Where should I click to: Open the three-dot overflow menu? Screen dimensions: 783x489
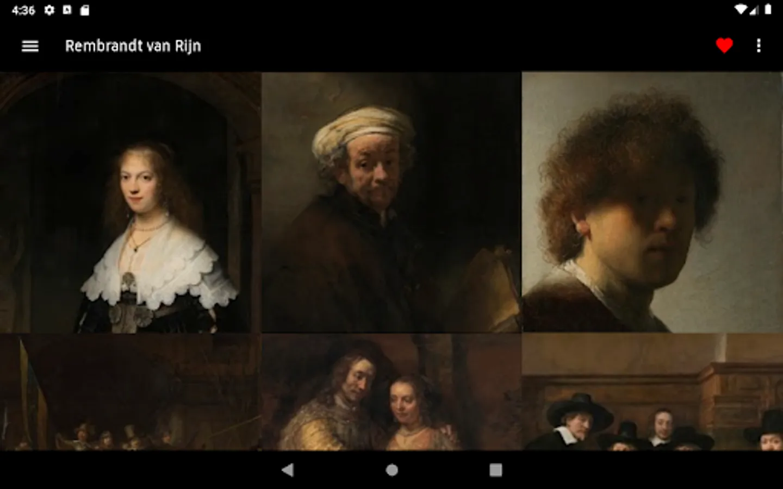(x=759, y=46)
